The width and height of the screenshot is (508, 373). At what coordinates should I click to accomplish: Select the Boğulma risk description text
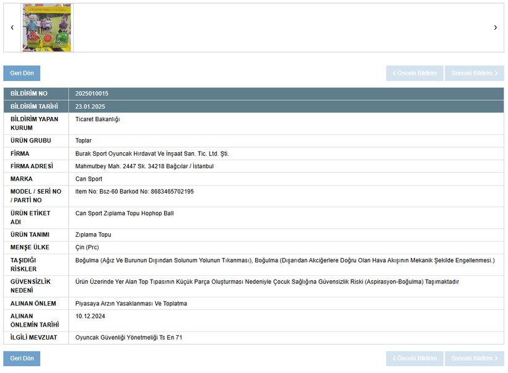(x=285, y=260)
